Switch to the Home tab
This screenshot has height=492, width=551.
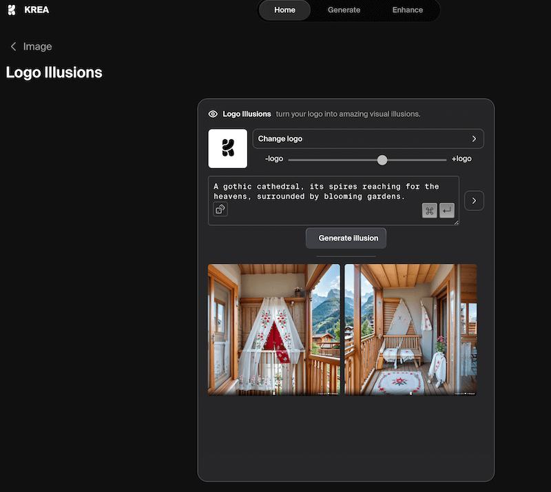[284, 10]
